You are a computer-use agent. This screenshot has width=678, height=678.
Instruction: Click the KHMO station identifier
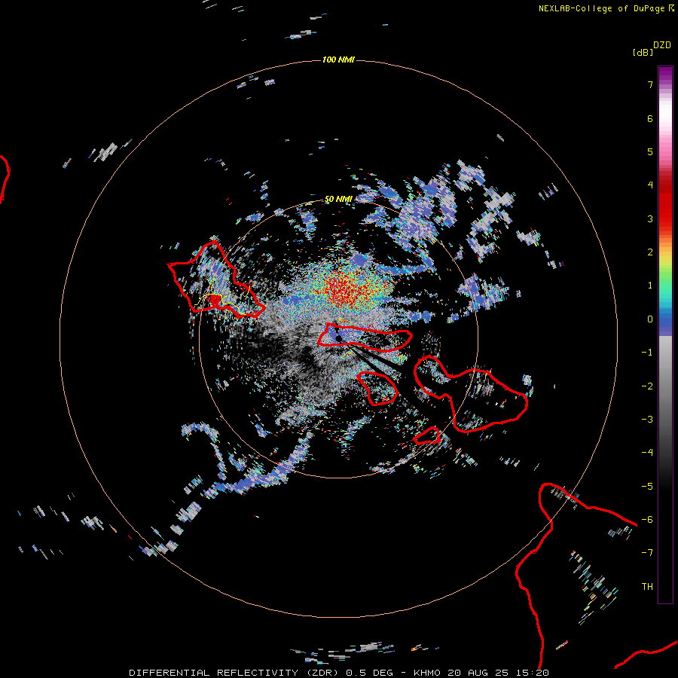pyautogui.click(x=427, y=673)
